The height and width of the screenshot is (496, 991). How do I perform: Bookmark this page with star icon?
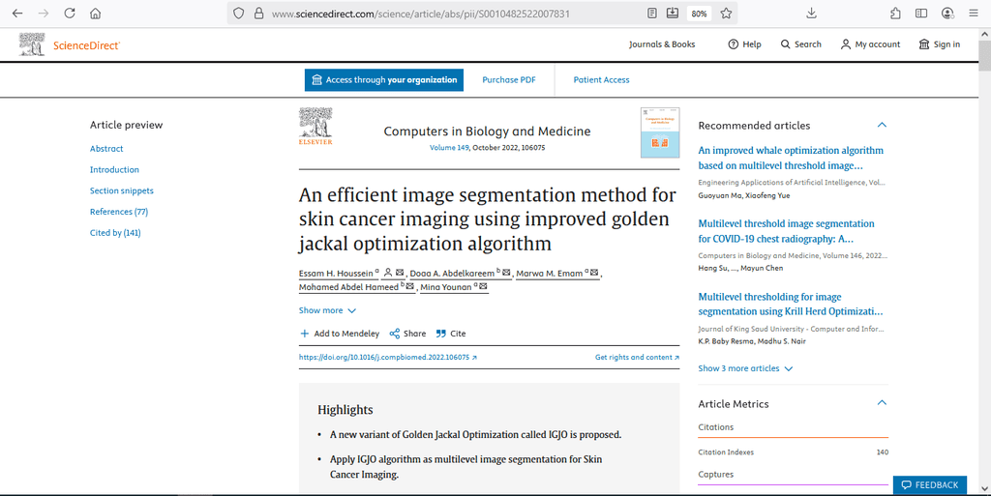click(x=726, y=14)
